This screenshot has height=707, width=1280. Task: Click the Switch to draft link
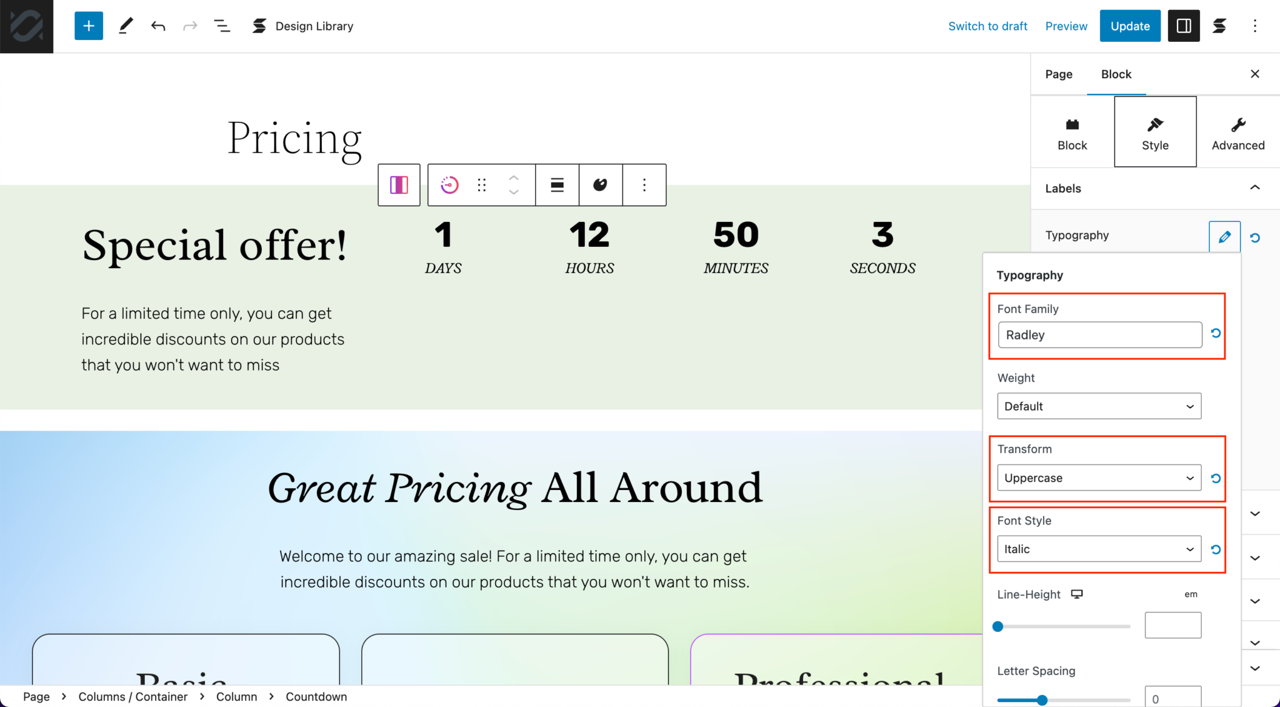[x=987, y=26]
